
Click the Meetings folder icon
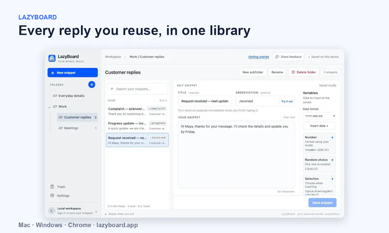tap(60, 128)
